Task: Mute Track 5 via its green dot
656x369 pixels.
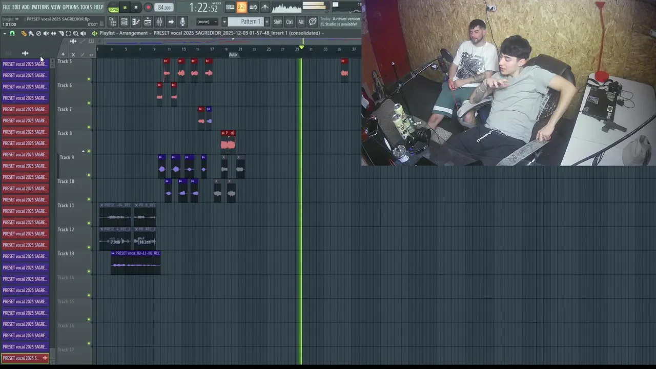Action: [x=89, y=79]
